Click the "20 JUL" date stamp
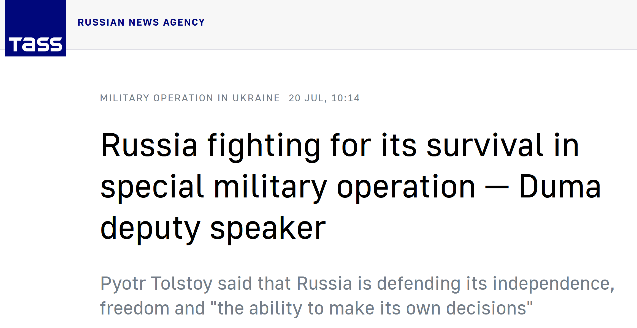The width and height of the screenshot is (637, 328). [306, 98]
